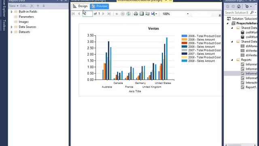
Task: Expand the Built-in Fields folder
Action: click(12, 12)
